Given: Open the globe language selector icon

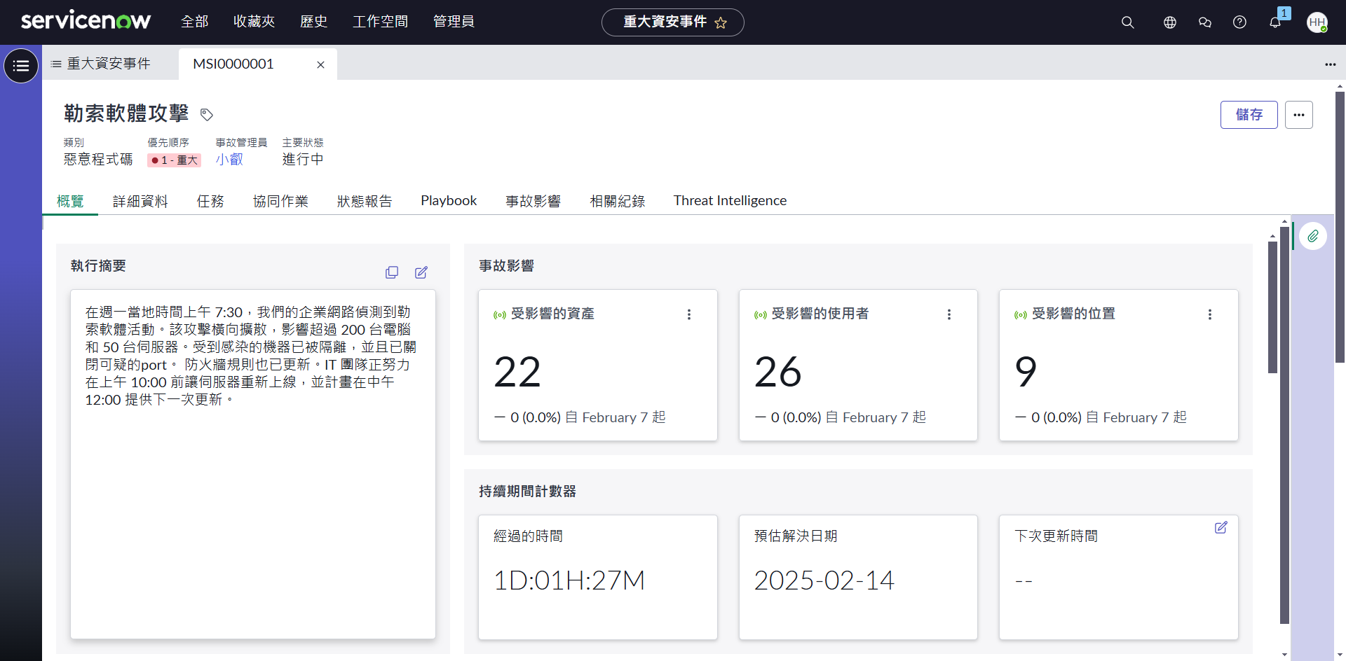Looking at the screenshot, I should [x=1169, y=22].
